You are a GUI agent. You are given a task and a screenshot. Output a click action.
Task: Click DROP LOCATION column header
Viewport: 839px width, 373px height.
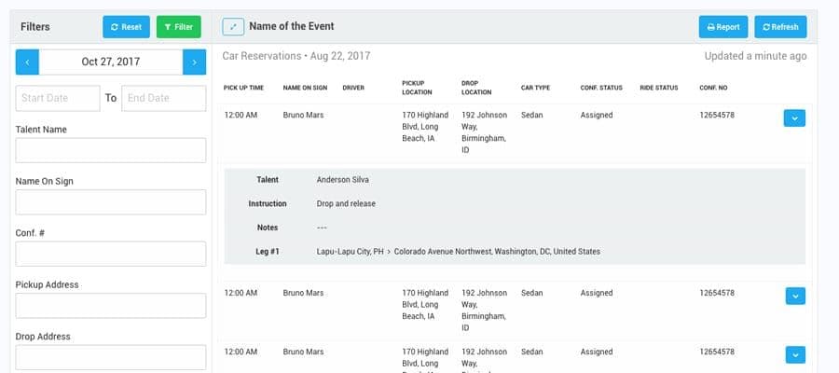(x=476, y=88)
